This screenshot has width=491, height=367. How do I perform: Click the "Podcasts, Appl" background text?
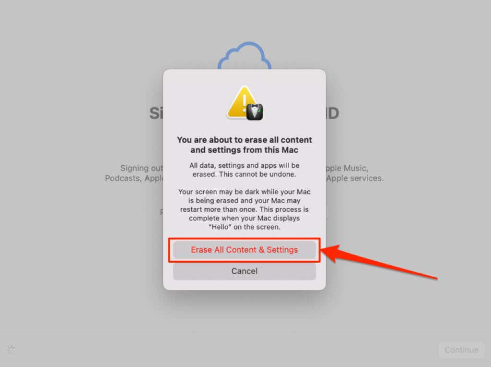coord(134,178)
